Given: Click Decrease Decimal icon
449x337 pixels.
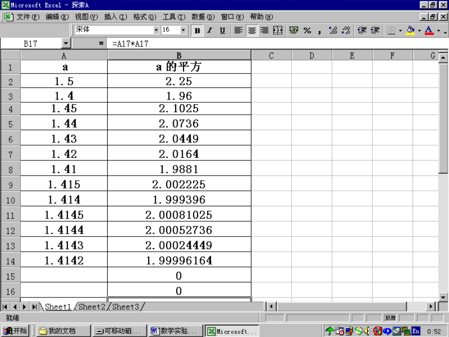Looking at the screenshot, I should [346, 30].
